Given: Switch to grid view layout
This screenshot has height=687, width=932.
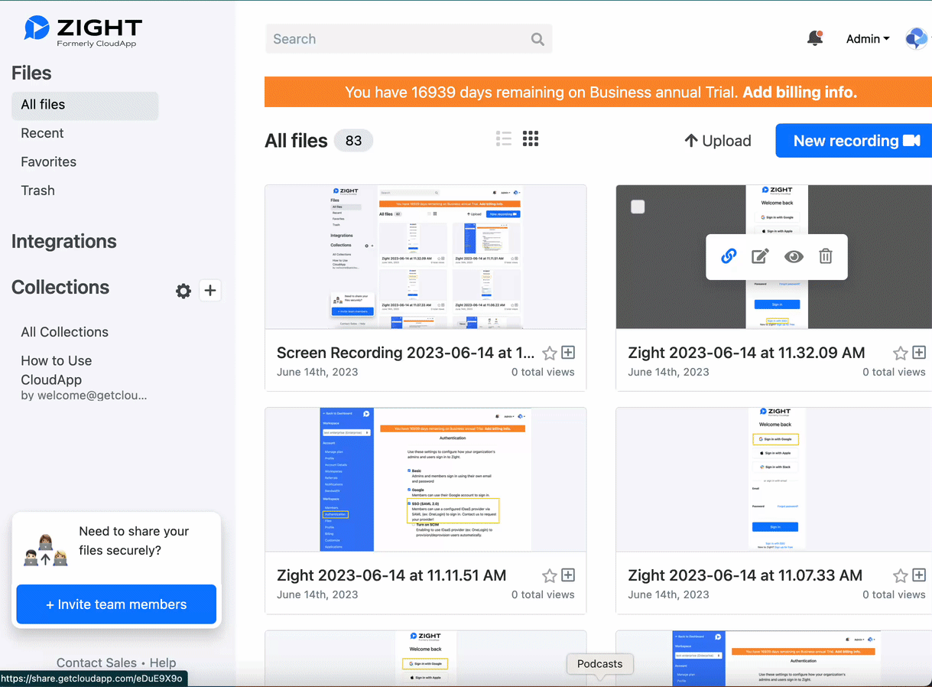Looking at the screenshot, I should click(x=531, y=138).
